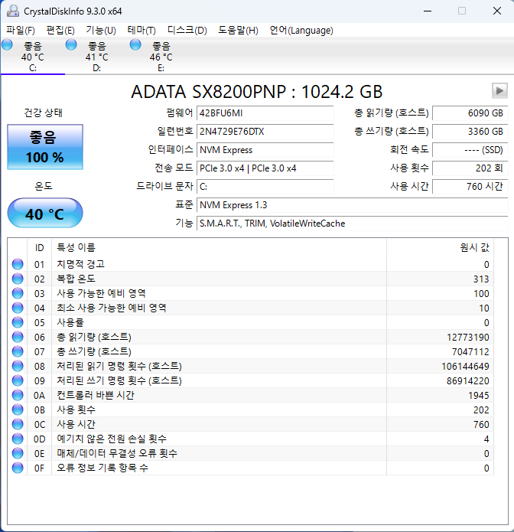
Task: Click the status icon for attribute 0A
Action: [18, 395]
